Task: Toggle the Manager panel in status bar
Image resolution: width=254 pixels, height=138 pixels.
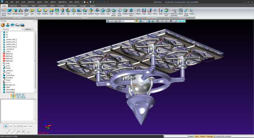Action: pos(210,137)
